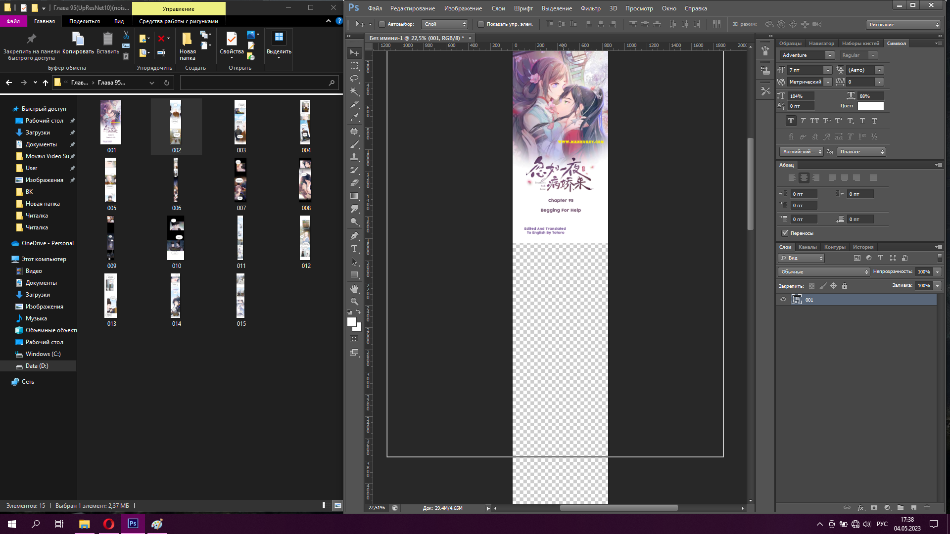
Task: Select the Eraser tool
Action: (x=354, y=183)
